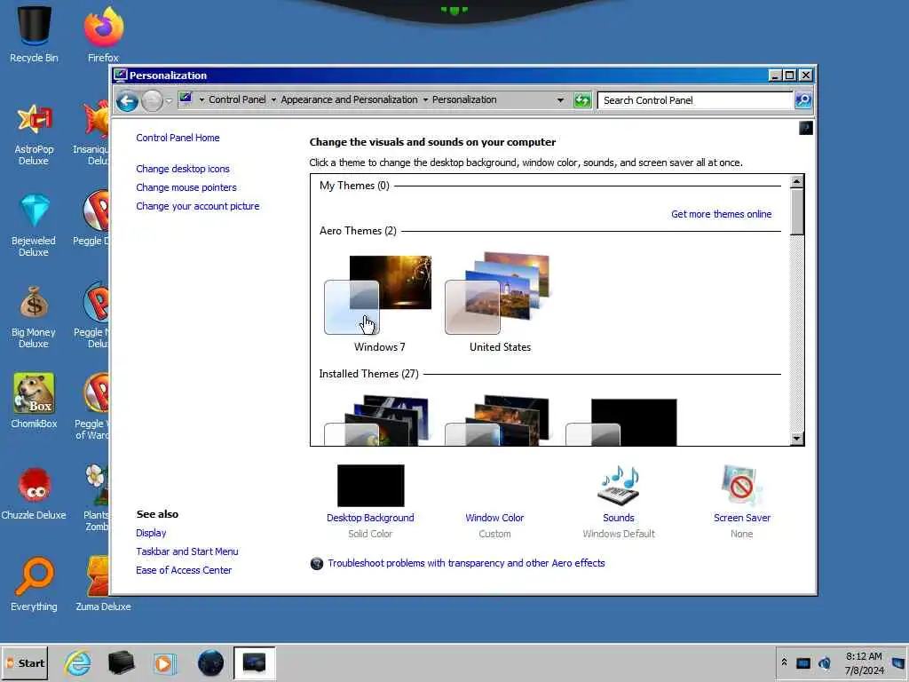Click the black Desktop Background preview

pyautogui.click(x=370, y=486)
